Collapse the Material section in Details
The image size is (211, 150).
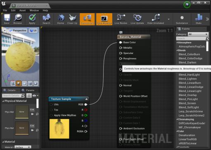[x=3, y=142]
